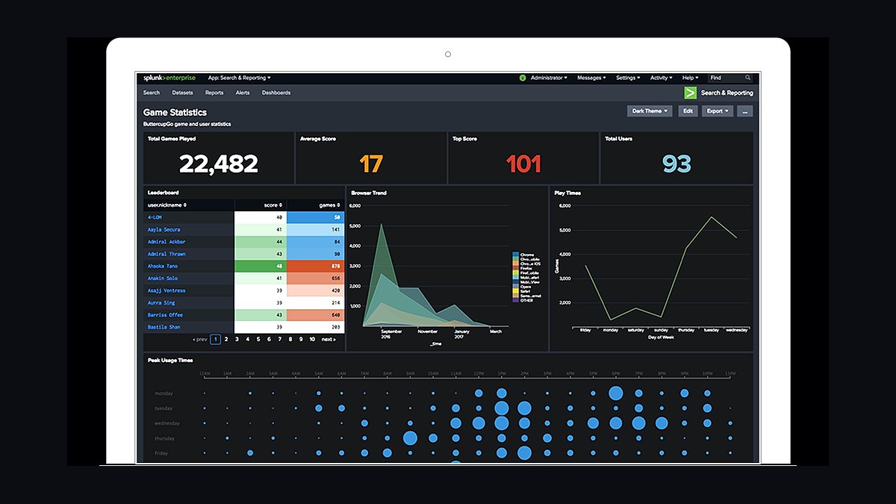Image resolution: width=896 pixels, height=504 pixels.
Task: Sort by user.nickname column sort arrows
Action: tap(184, 205)
